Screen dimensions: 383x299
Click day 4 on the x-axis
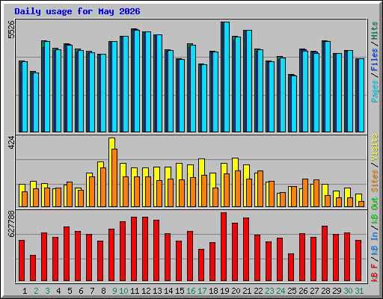coord(58,291)
